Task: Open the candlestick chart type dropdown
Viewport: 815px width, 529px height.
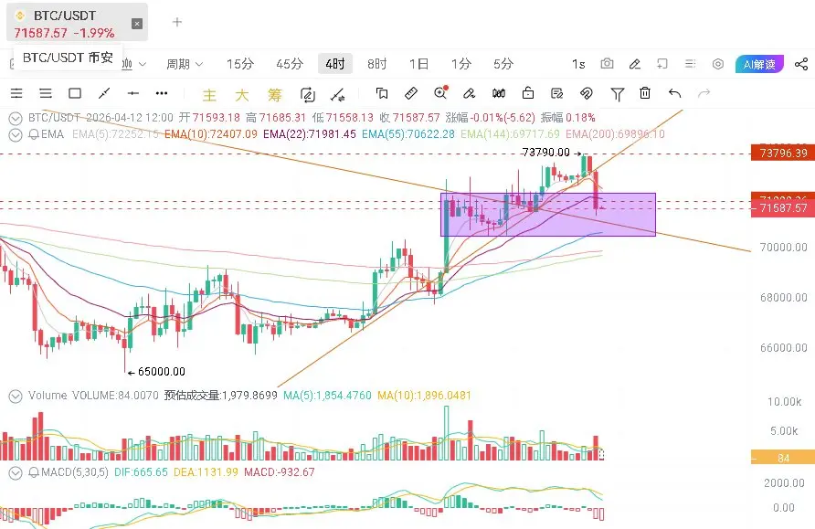Action: click(134, 64)
